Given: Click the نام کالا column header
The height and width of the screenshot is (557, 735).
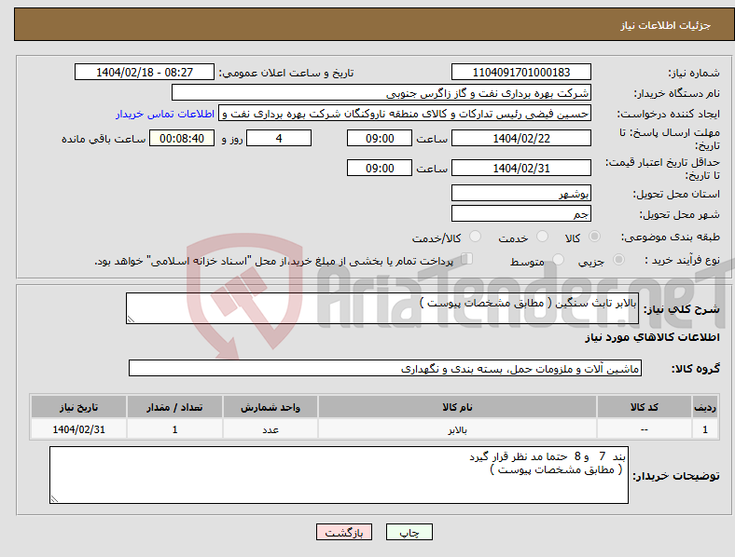Looking at the screenshot, I should [x=457, y=407].
